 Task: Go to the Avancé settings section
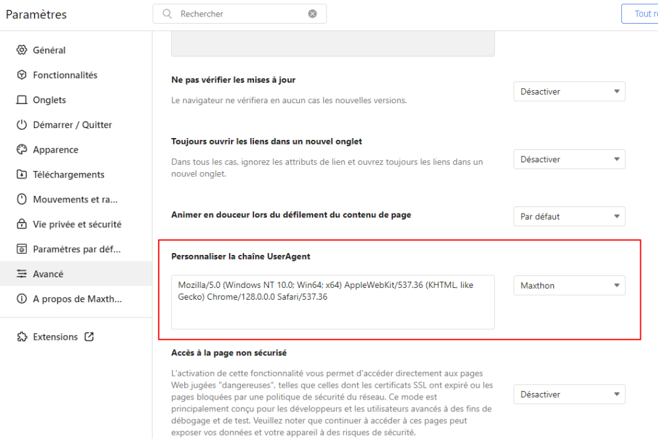(x=48, y=274)
